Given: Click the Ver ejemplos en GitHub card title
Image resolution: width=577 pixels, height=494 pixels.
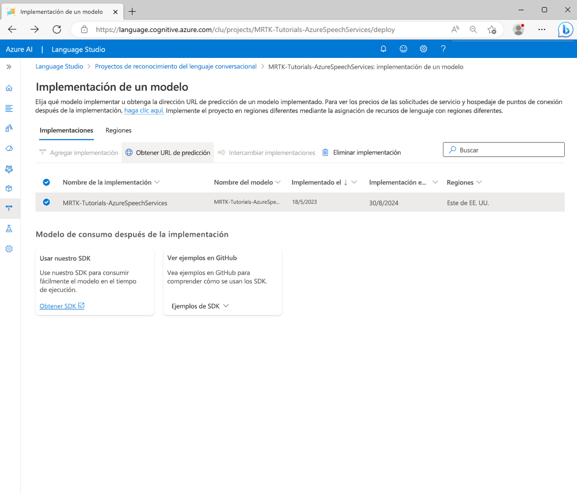Looking at the screenshot, I should 202,258.
